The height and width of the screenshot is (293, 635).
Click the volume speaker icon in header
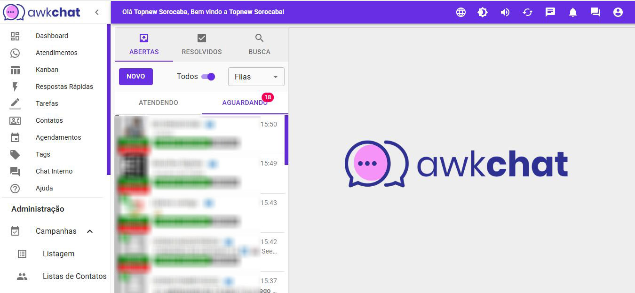tap(505, 12)
